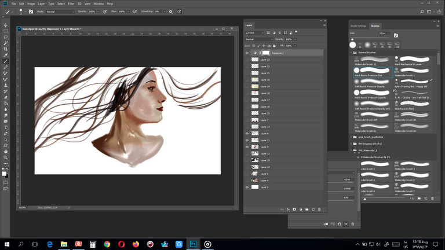Open the Layer menu
Image resolution: width=445 pixels, height=250 pixels.
42,3
